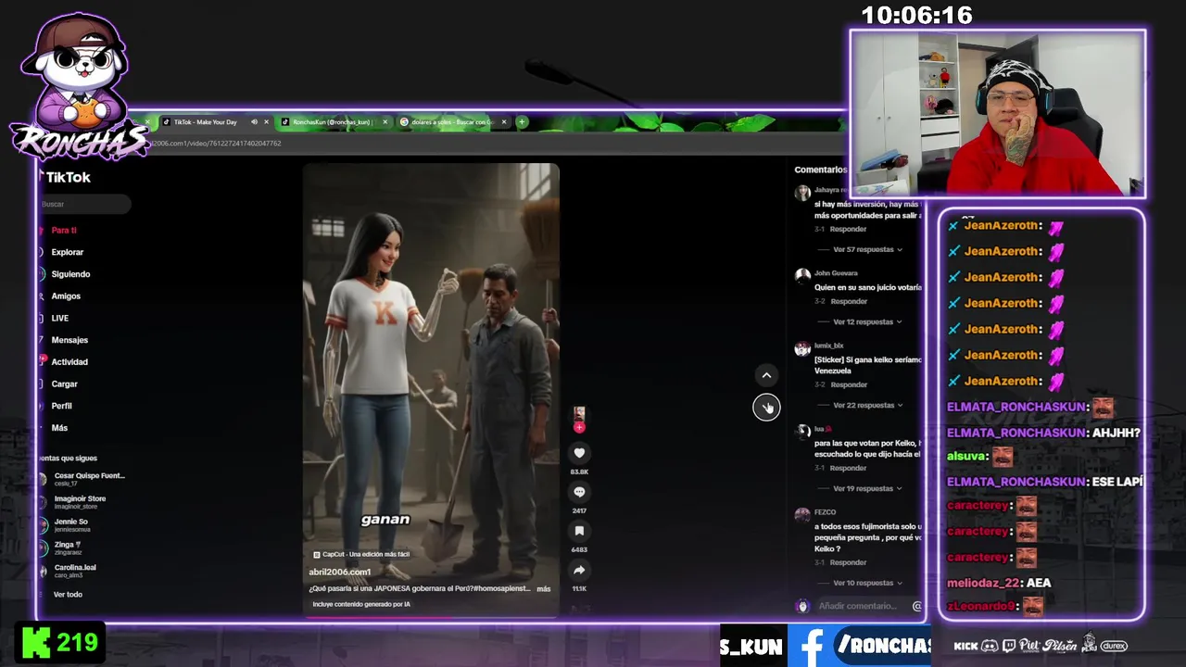This screenshot has height=667, width=1186.
Task: Click Responder under lumix_blx sticker comment
Action: pyautogui.click(x=849, y=384)
